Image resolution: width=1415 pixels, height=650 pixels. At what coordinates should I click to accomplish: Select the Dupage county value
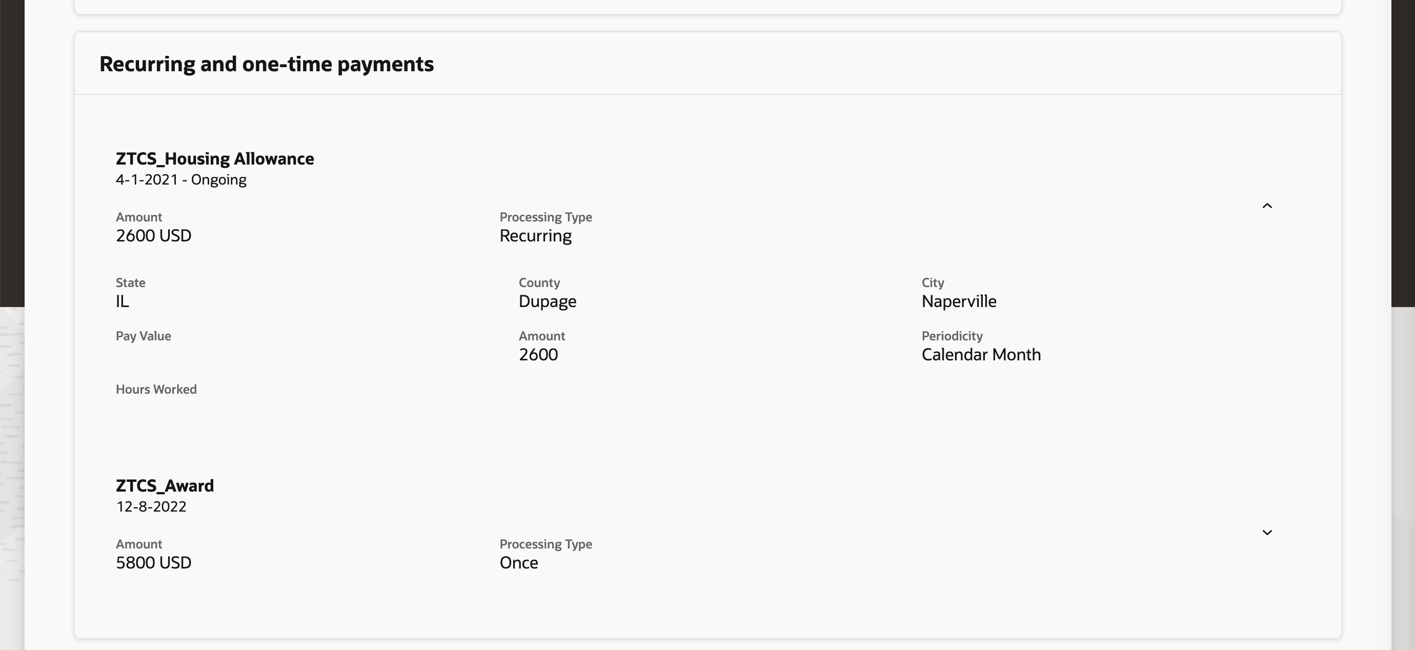(547, 301)
